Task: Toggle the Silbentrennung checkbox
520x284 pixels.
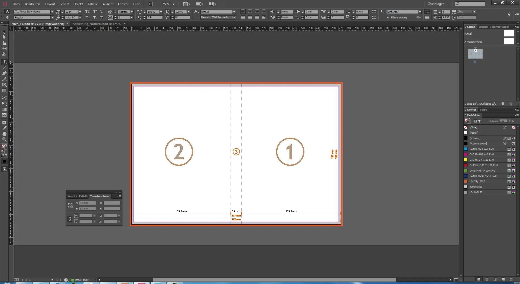Action: 388,17
